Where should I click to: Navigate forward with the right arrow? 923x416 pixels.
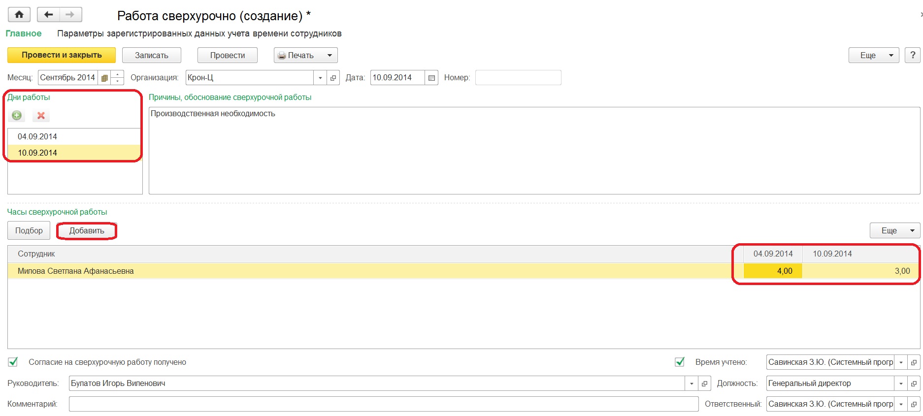click(x=70, y=15)
